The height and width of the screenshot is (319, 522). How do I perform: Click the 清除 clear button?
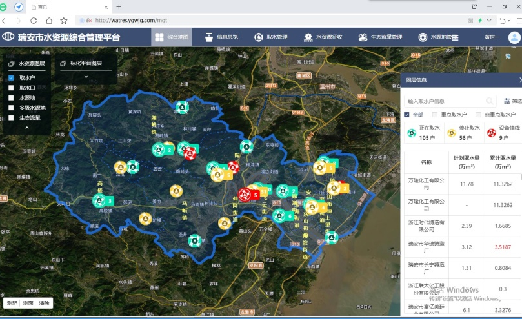(44, 303)
